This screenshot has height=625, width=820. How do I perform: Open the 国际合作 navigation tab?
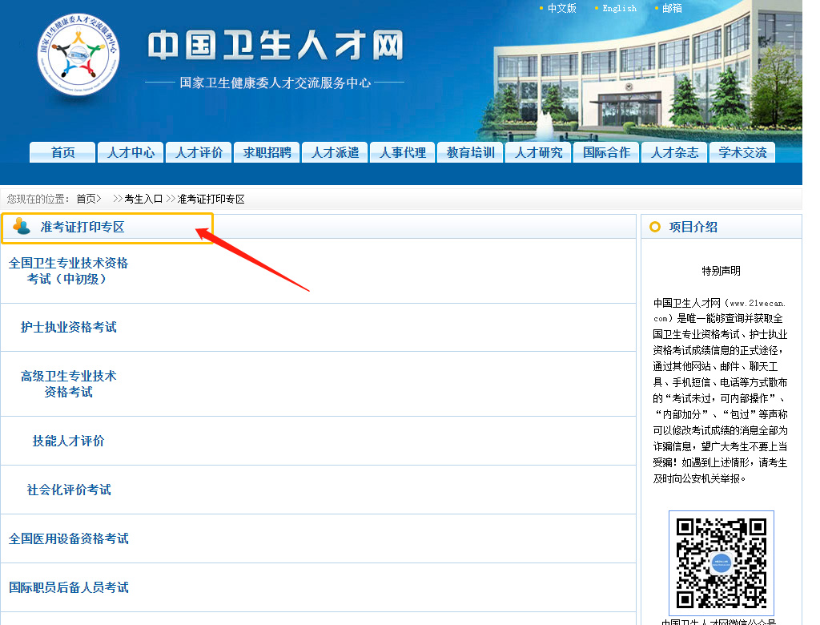pos(607,152)
